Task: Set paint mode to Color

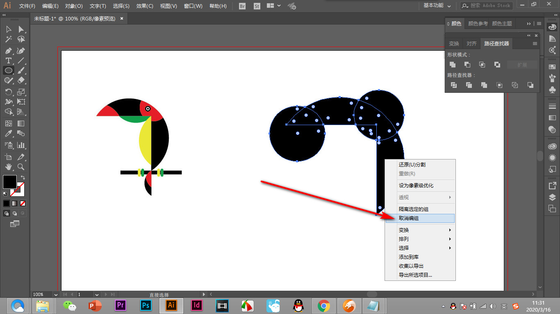Action: [x=7, y=203]
